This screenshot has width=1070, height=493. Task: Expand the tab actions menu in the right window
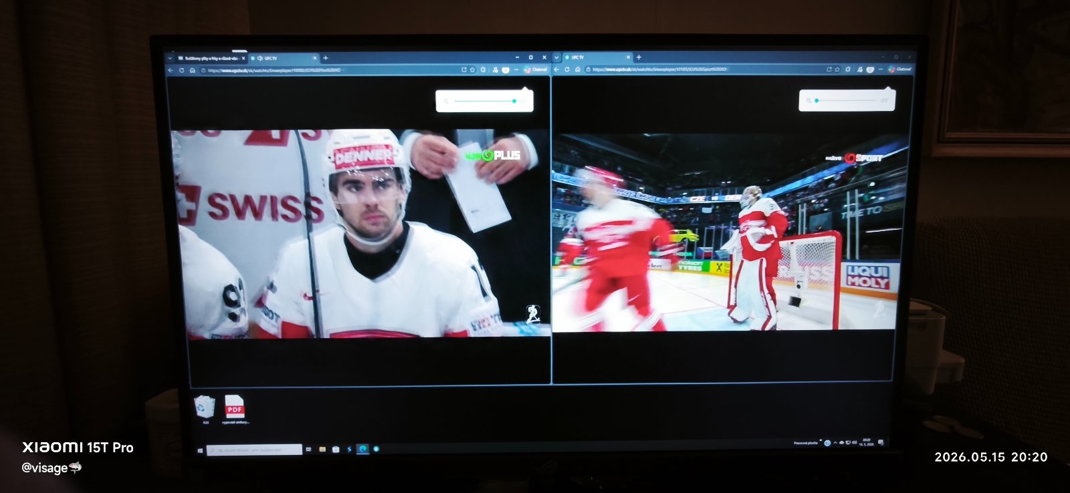[556, 57]
